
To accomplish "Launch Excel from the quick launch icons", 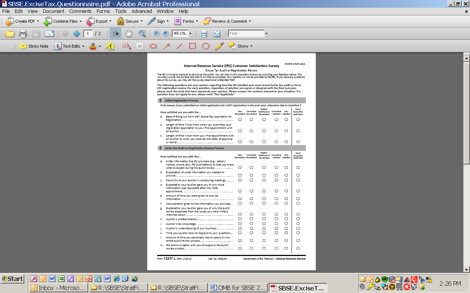I will (x=61, y=279).
